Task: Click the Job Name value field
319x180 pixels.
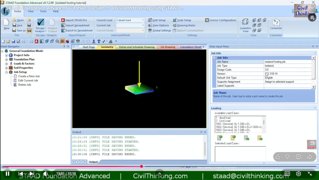Action: coord(287,62)
